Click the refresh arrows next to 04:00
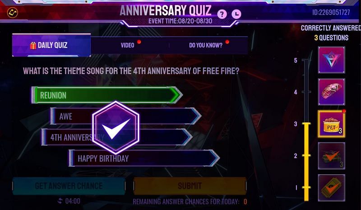Viewport: 361px width, 210px height. [x=60, y=201]
